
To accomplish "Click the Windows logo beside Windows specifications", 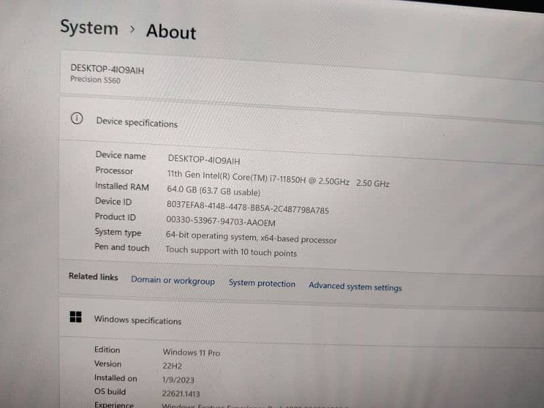I will pyautogui.click(x=75, y=317).
